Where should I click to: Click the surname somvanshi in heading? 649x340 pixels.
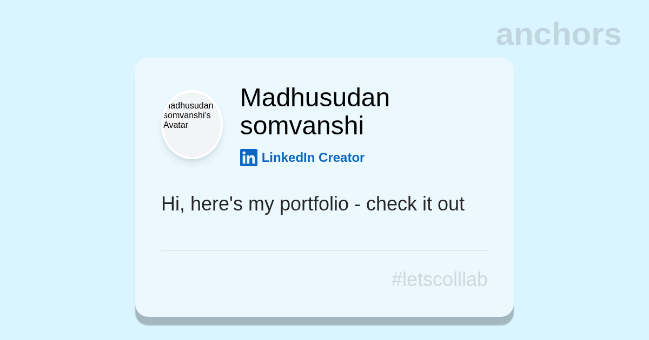(302, 126)
